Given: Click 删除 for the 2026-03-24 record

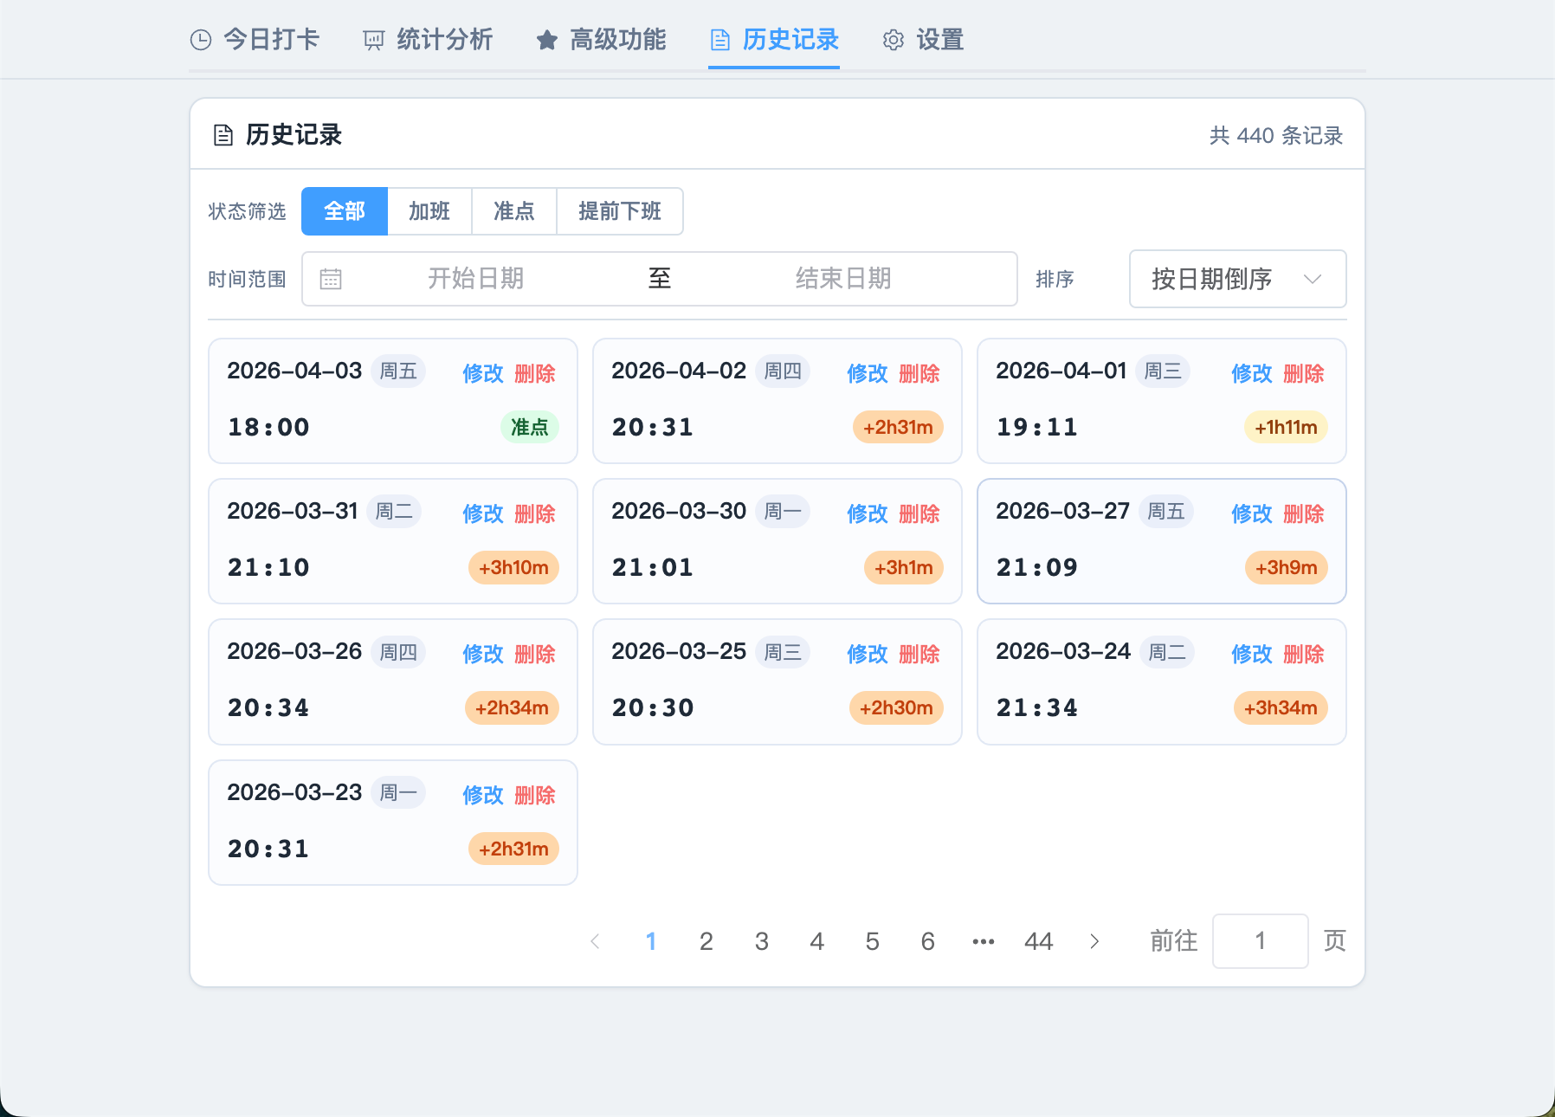Looking at the screenshot, I should (1303, 654).
